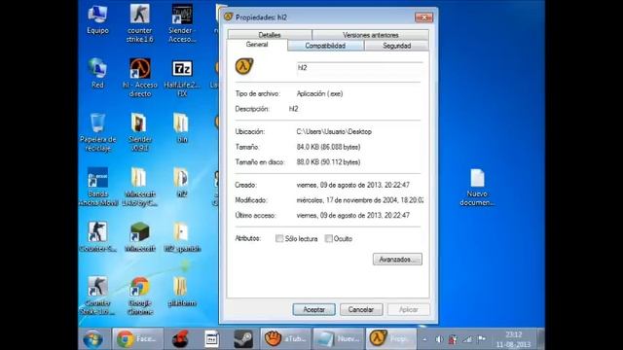Click the network signal tray icon
The height and width of the screenshot is (350, 623).
[x=467, y=339]
